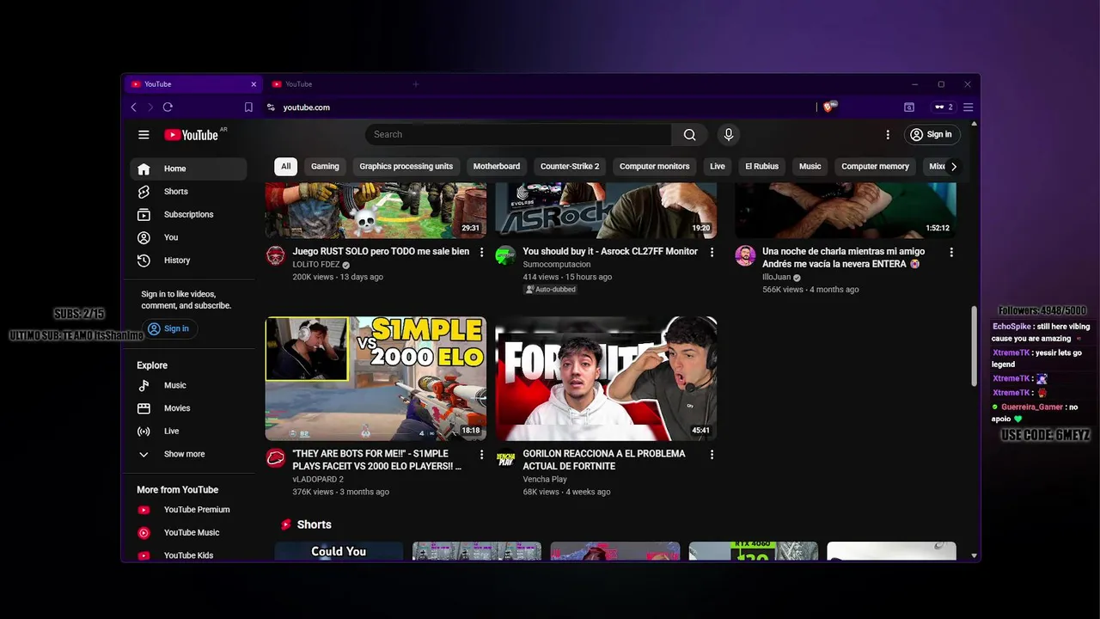Select the Computer memory chip
This screenshot has height=619, width=1100.
click(875, 167)
